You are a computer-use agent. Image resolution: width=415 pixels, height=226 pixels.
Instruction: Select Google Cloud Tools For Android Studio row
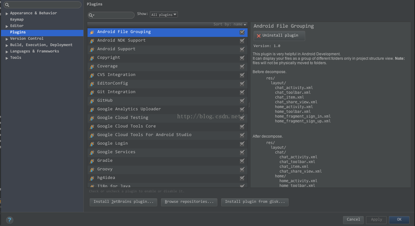[167, 135]
